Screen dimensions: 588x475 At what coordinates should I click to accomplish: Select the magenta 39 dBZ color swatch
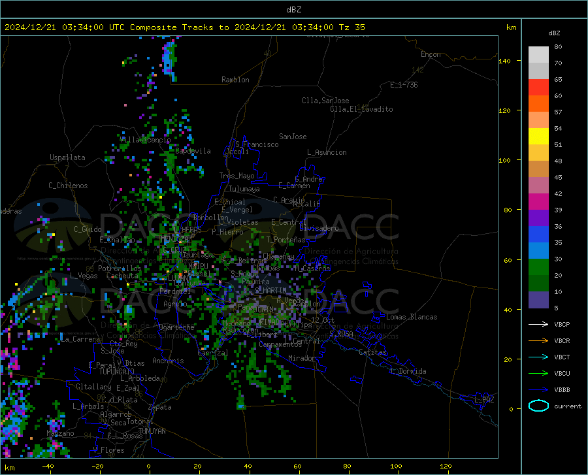point(538,202)
